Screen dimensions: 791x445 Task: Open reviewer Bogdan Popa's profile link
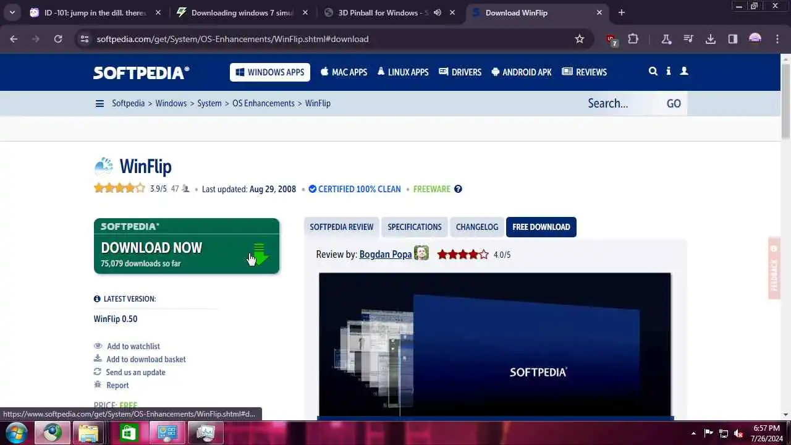click(x=386, y=254)
